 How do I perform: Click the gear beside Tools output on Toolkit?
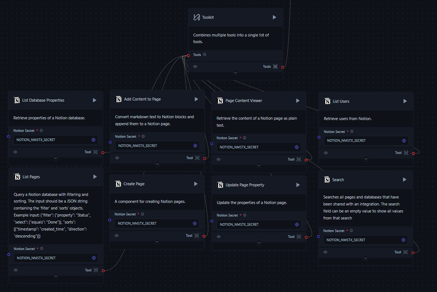[275, 66]
